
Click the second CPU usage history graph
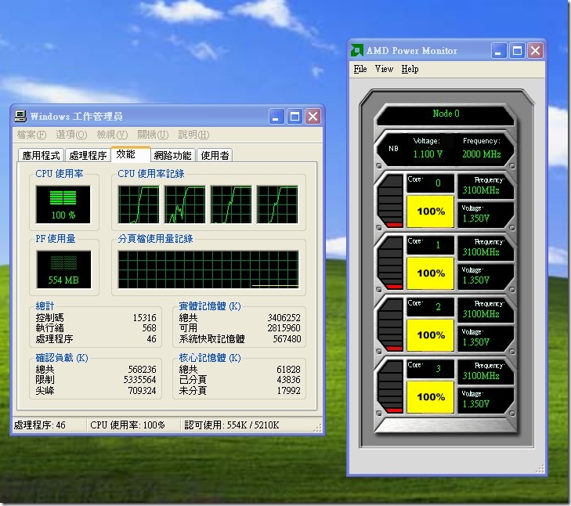[x=185, y=204]
